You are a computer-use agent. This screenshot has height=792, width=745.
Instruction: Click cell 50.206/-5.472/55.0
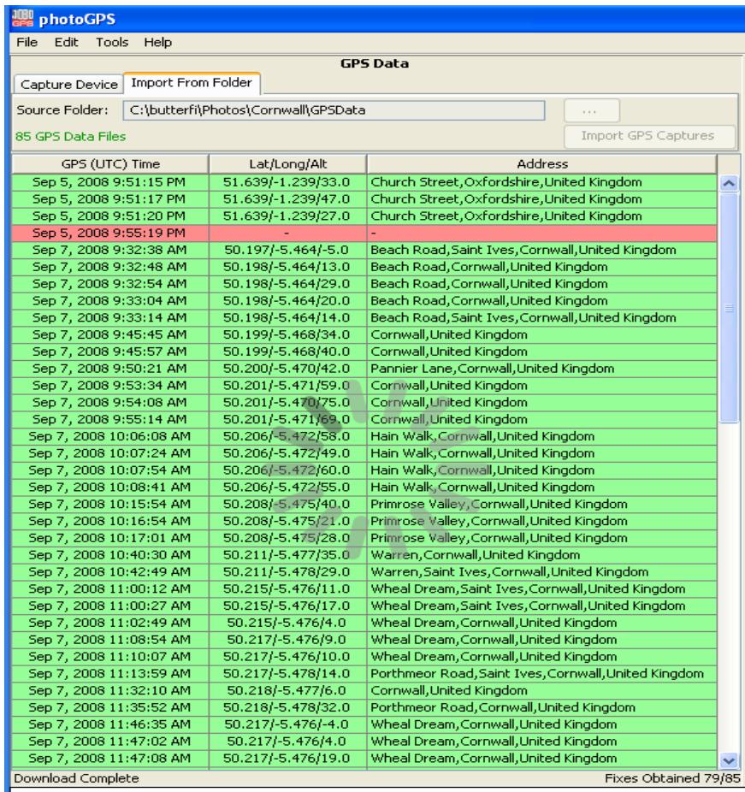point(287,488)
